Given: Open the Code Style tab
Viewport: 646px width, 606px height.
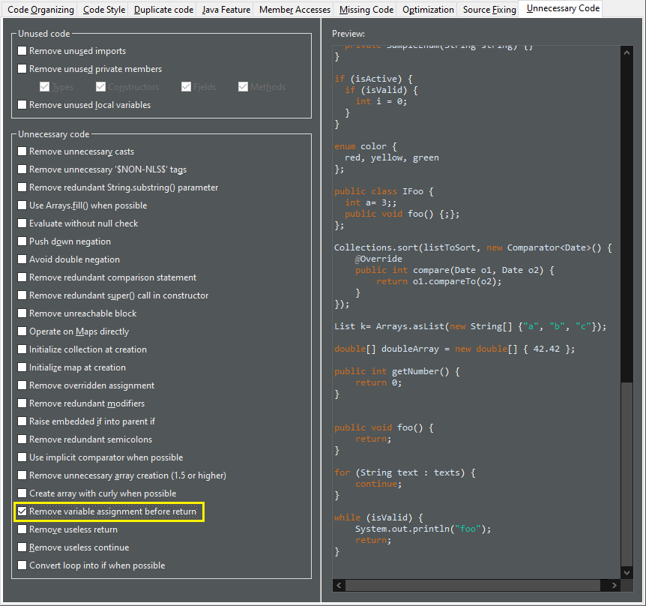Looking at the screenshot, I should [x=104, y=10].
